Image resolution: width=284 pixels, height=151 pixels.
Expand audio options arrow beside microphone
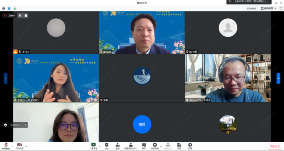pyautogui.click(x=12, y=146)
